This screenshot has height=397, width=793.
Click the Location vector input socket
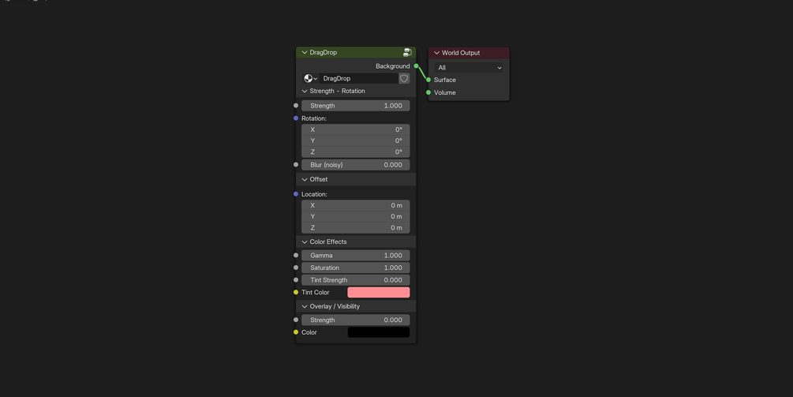(296, 194)
